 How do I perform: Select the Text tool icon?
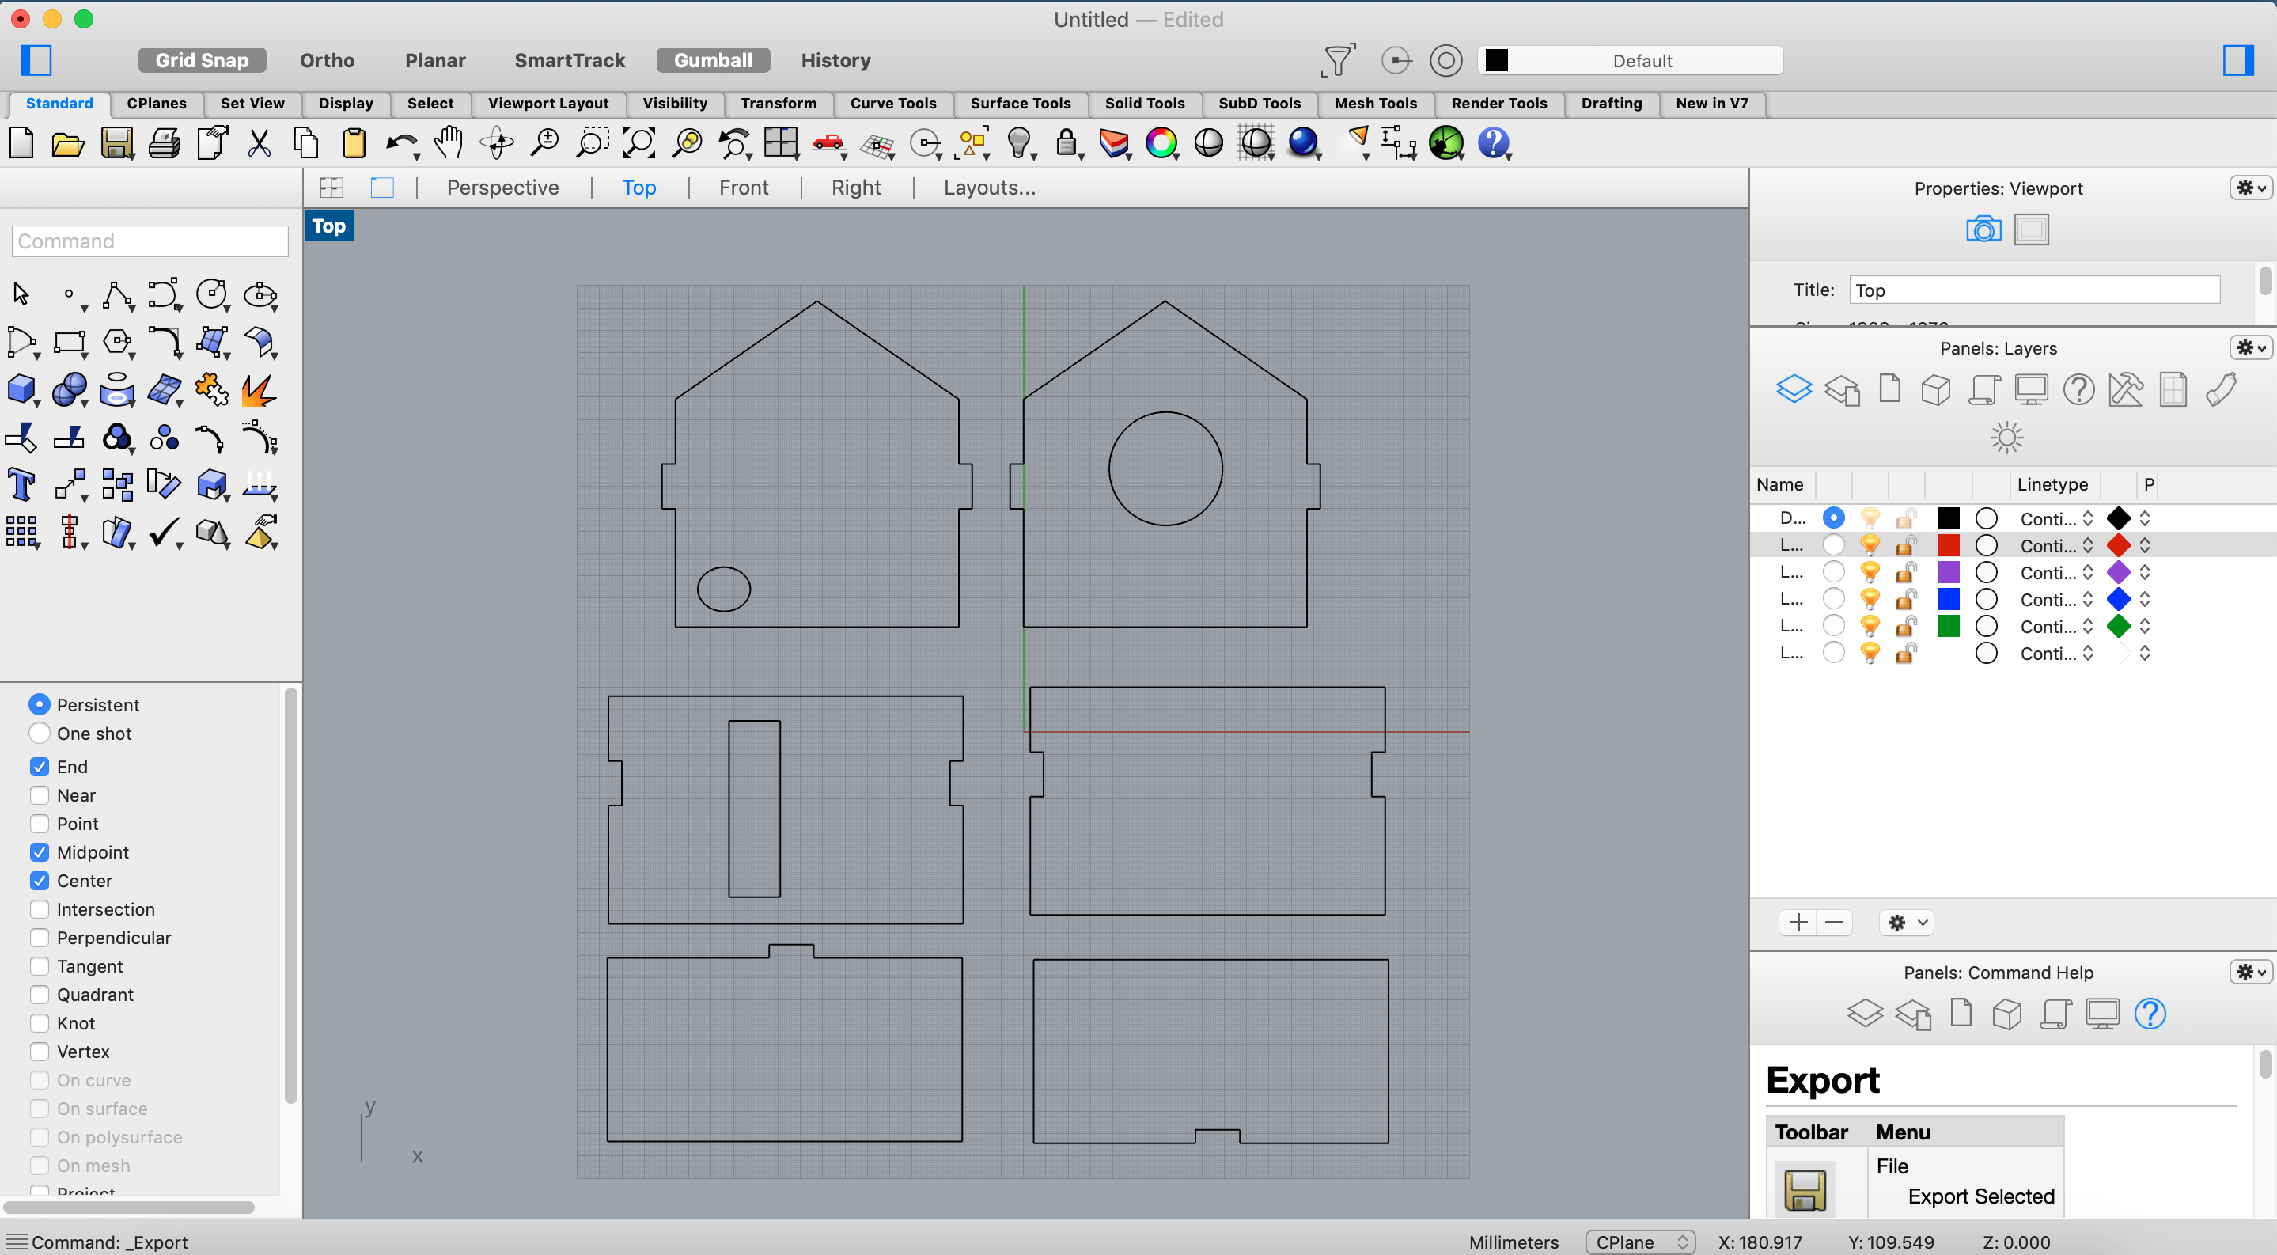click(x=22, y=485)
